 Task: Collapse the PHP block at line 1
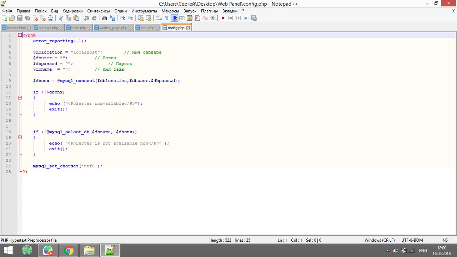(x=20, y=35)
